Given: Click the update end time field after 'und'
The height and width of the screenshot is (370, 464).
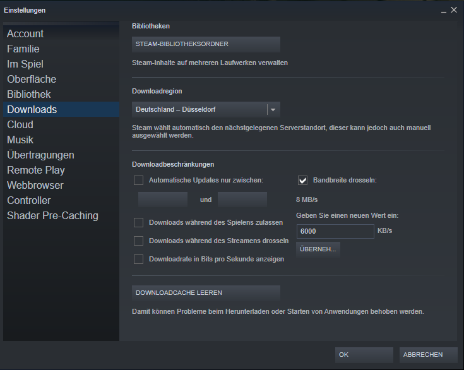Looking at the screenshot, I should pos(242,200).
